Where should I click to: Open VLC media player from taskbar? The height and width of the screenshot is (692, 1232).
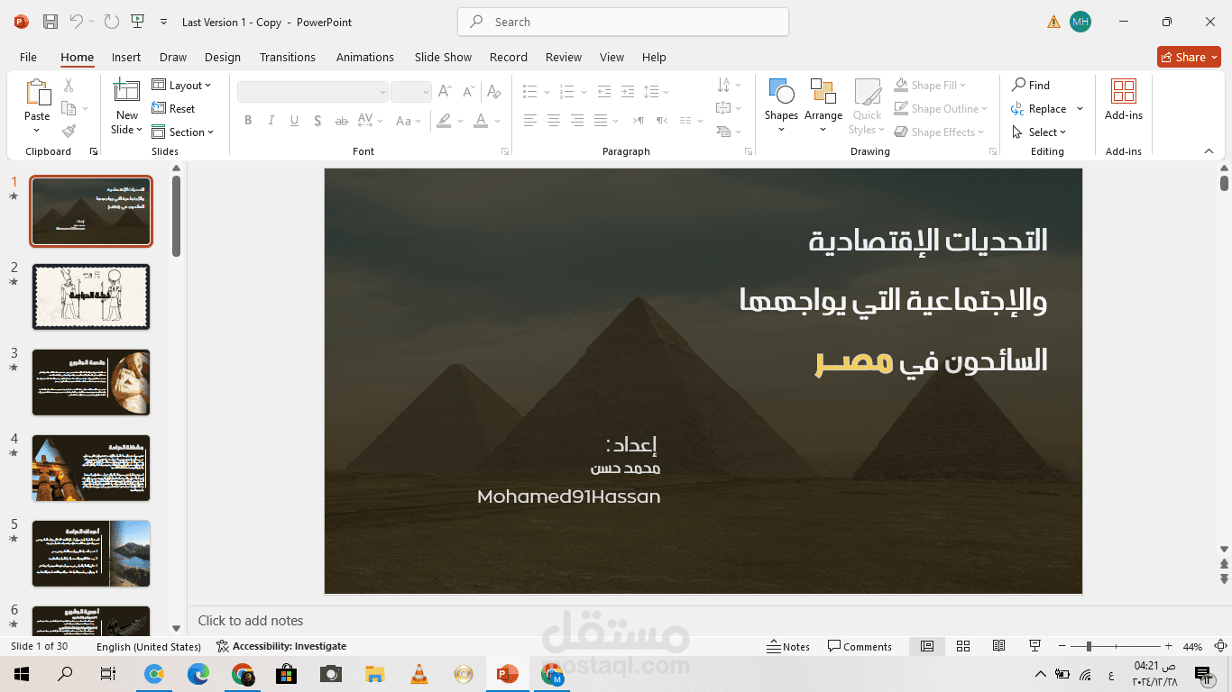pos(419,673)
